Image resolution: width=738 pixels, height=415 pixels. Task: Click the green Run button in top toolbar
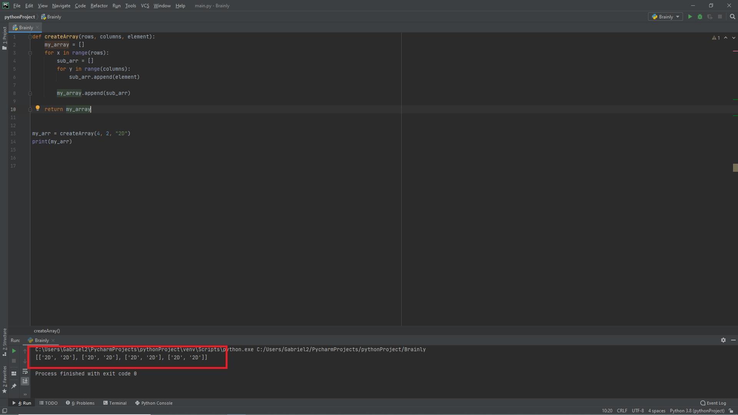coord(690,17)
